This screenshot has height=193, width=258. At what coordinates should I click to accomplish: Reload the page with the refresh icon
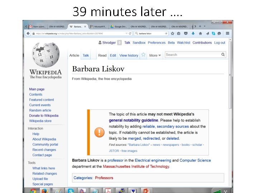point(130,34)
